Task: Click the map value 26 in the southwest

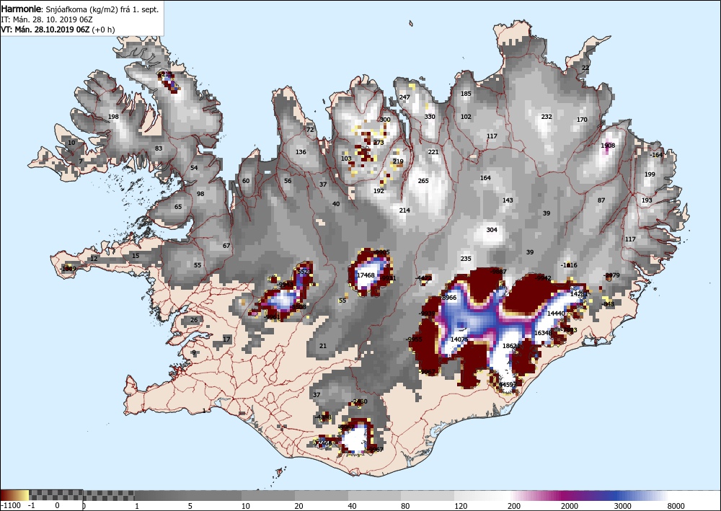Action: point(194,320)
